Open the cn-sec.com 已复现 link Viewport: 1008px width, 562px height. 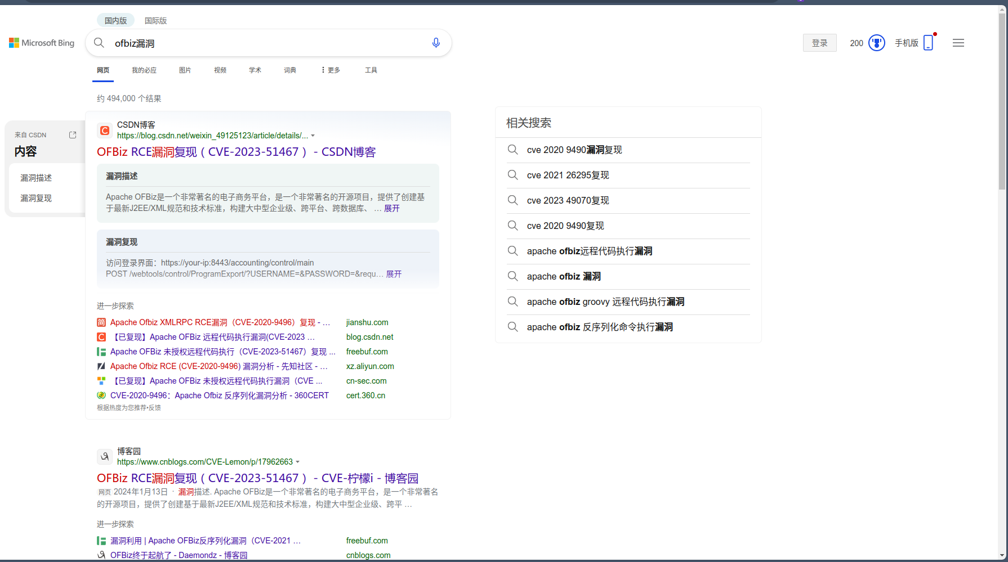(x=217, y=381)
